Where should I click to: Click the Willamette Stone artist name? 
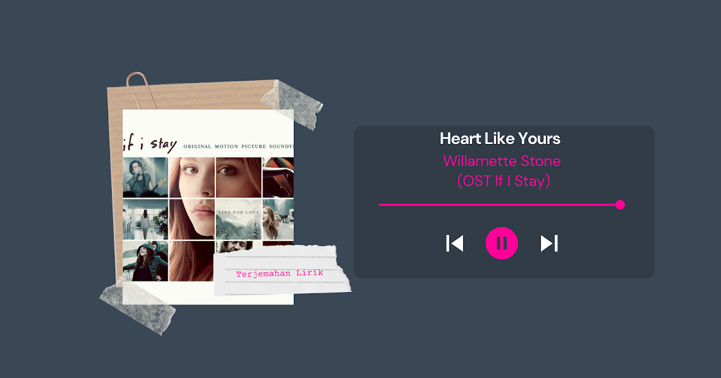502,161
